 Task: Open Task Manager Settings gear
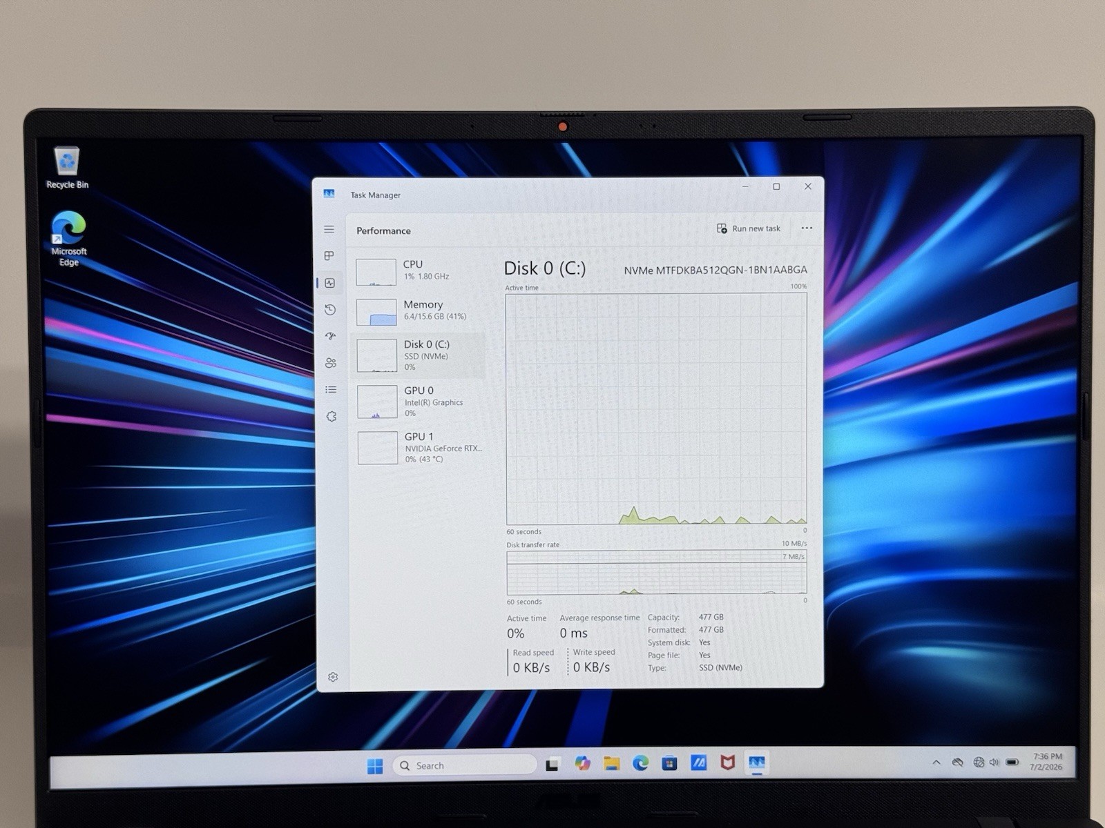click(333, 677)
